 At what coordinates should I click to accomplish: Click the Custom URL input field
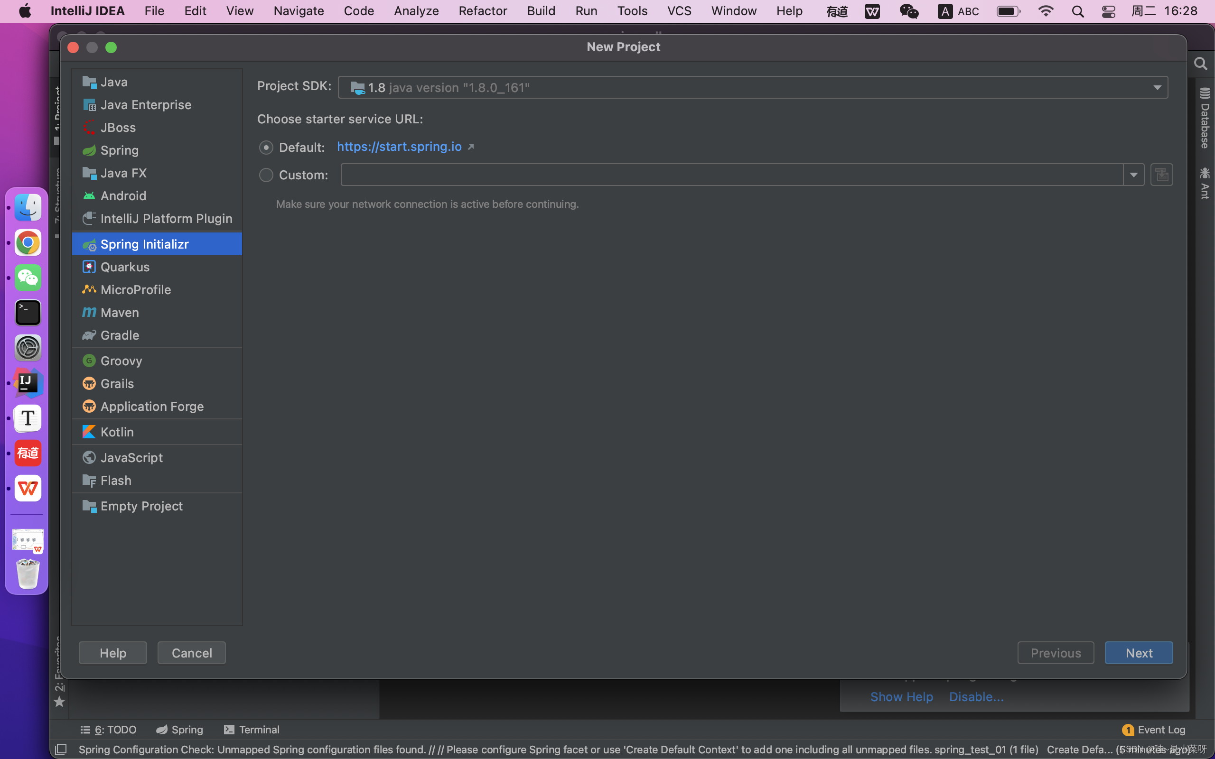[x=731, y=175]
